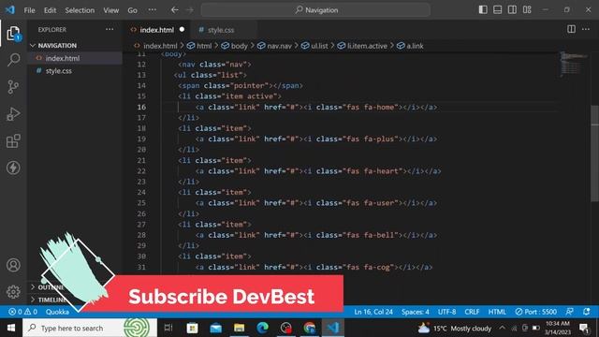The image size is (599, 337).
Task: Go back with the left arrow
Action: (175, 10)
